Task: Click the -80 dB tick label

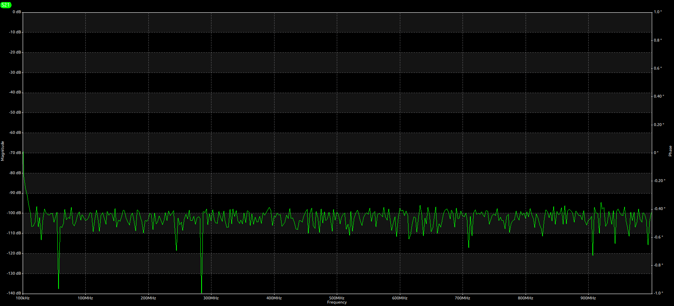Action: 15,173
